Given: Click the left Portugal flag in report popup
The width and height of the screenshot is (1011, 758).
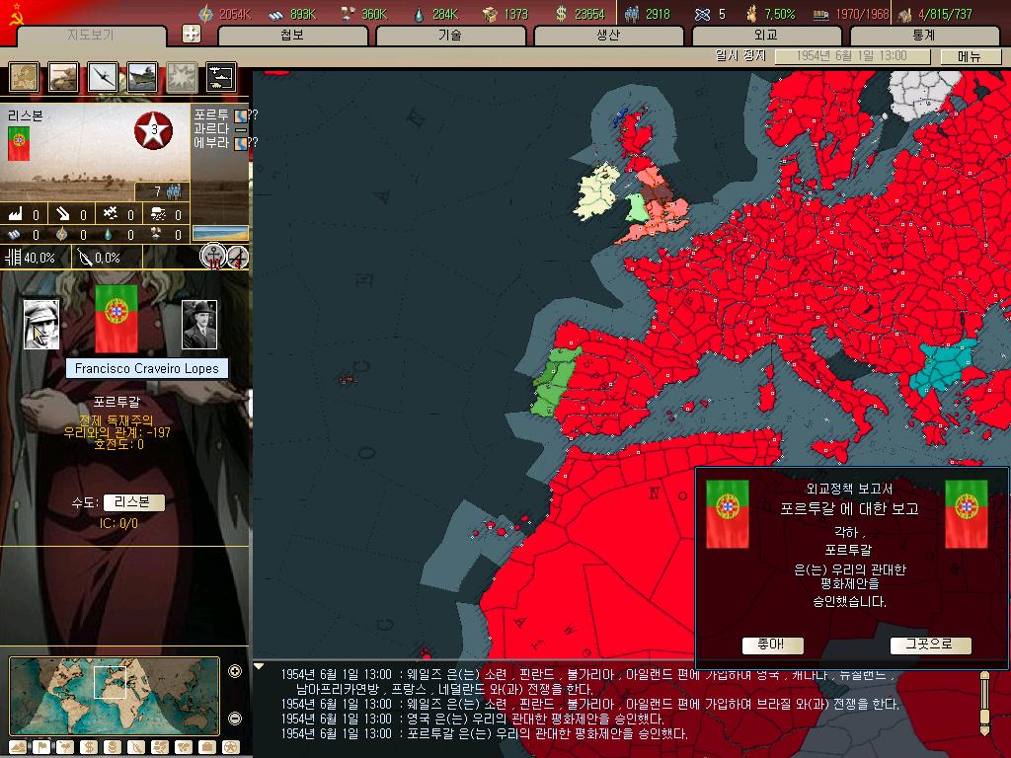Looking at the screenshot, I should (x=728, y=513).
